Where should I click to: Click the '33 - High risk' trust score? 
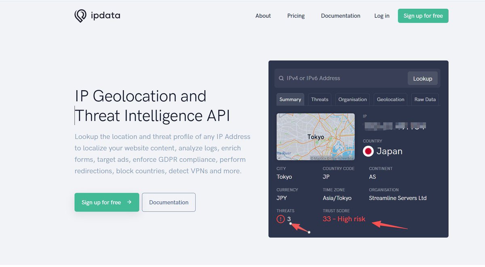(x=344, y=219)
